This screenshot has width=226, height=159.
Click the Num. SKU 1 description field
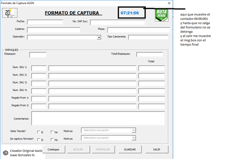(x=92, y=68)
